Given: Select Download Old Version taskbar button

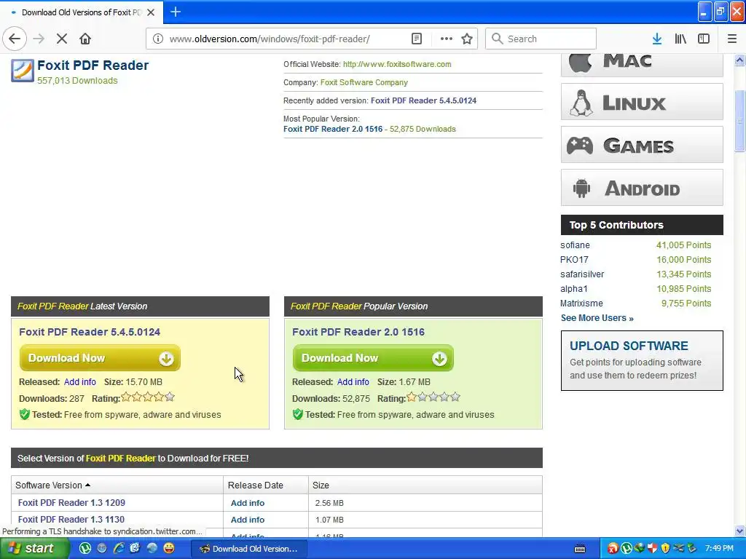Looking at the screenshot, I should [249, 549].
